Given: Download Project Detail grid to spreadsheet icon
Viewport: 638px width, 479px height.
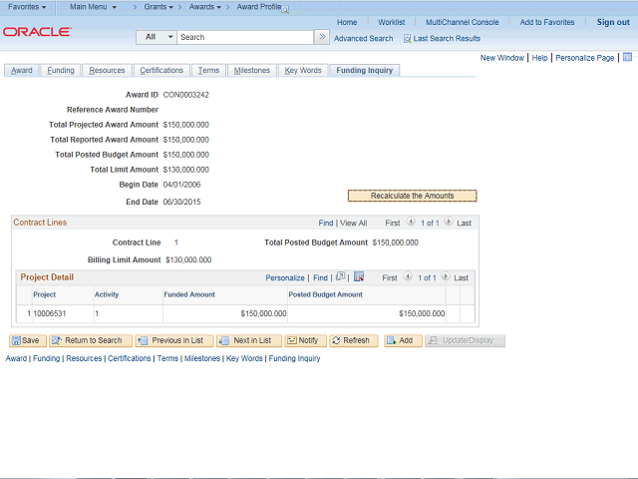Looking at the screenshot, I should pos(359,276).
